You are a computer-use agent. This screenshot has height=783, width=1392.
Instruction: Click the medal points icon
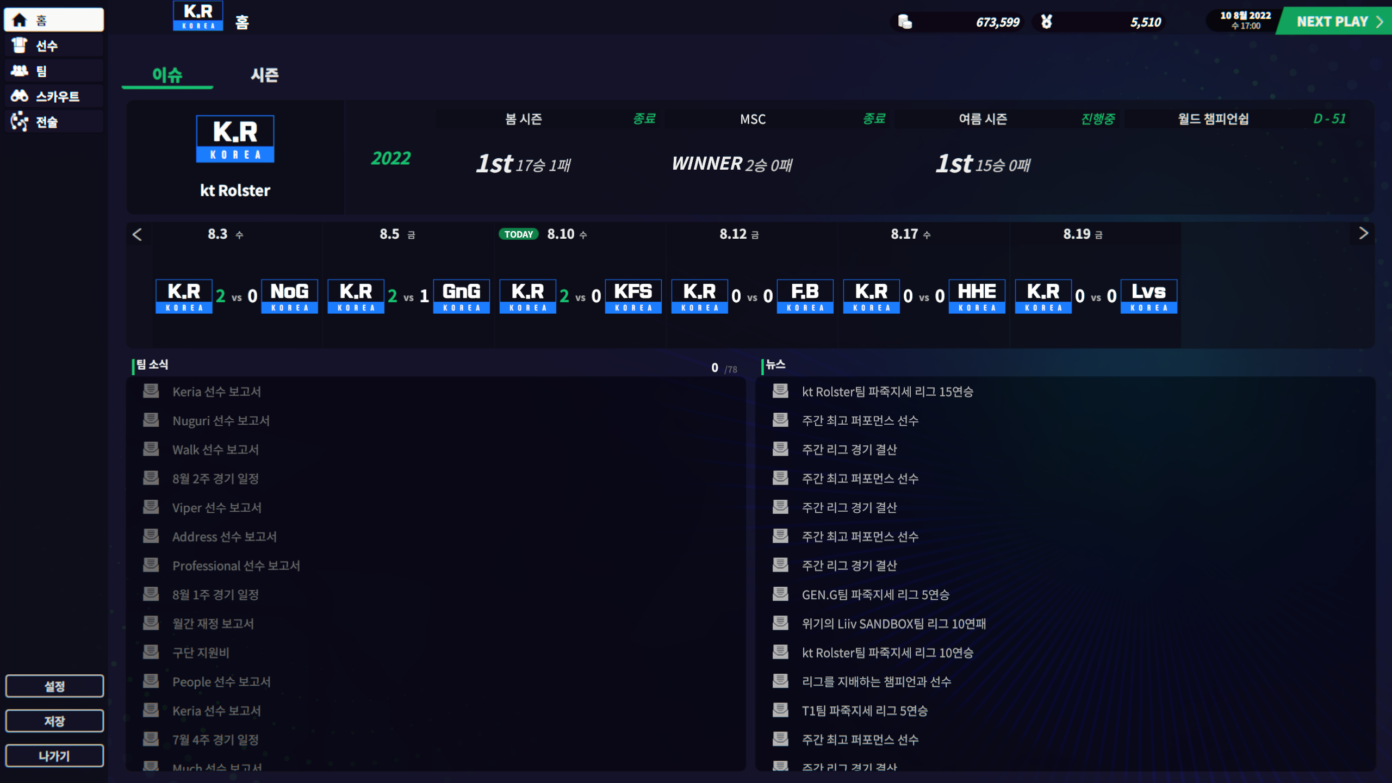coord(1046,22)
